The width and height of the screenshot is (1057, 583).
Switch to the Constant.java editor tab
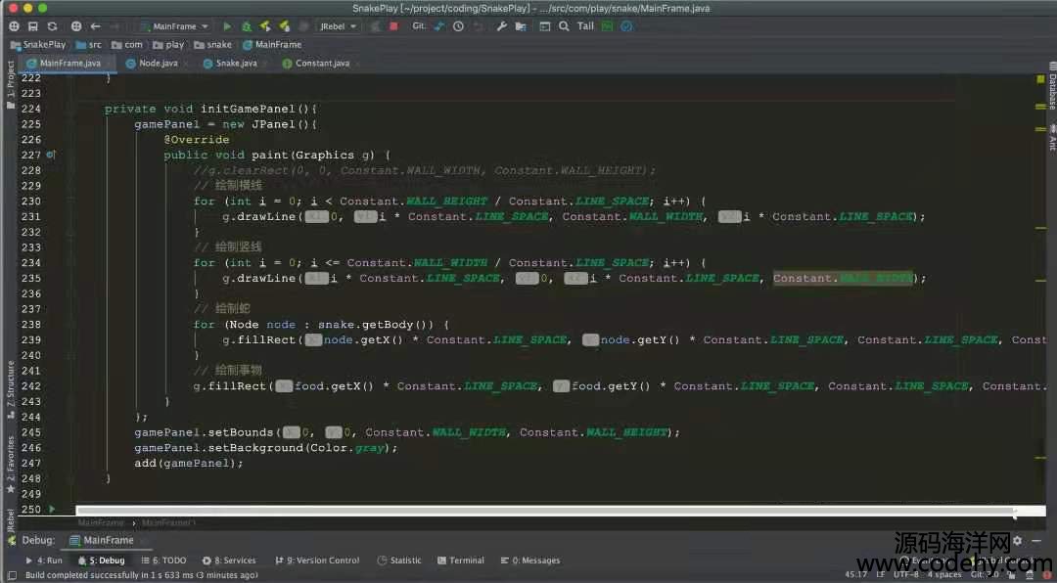pos(317,64)
